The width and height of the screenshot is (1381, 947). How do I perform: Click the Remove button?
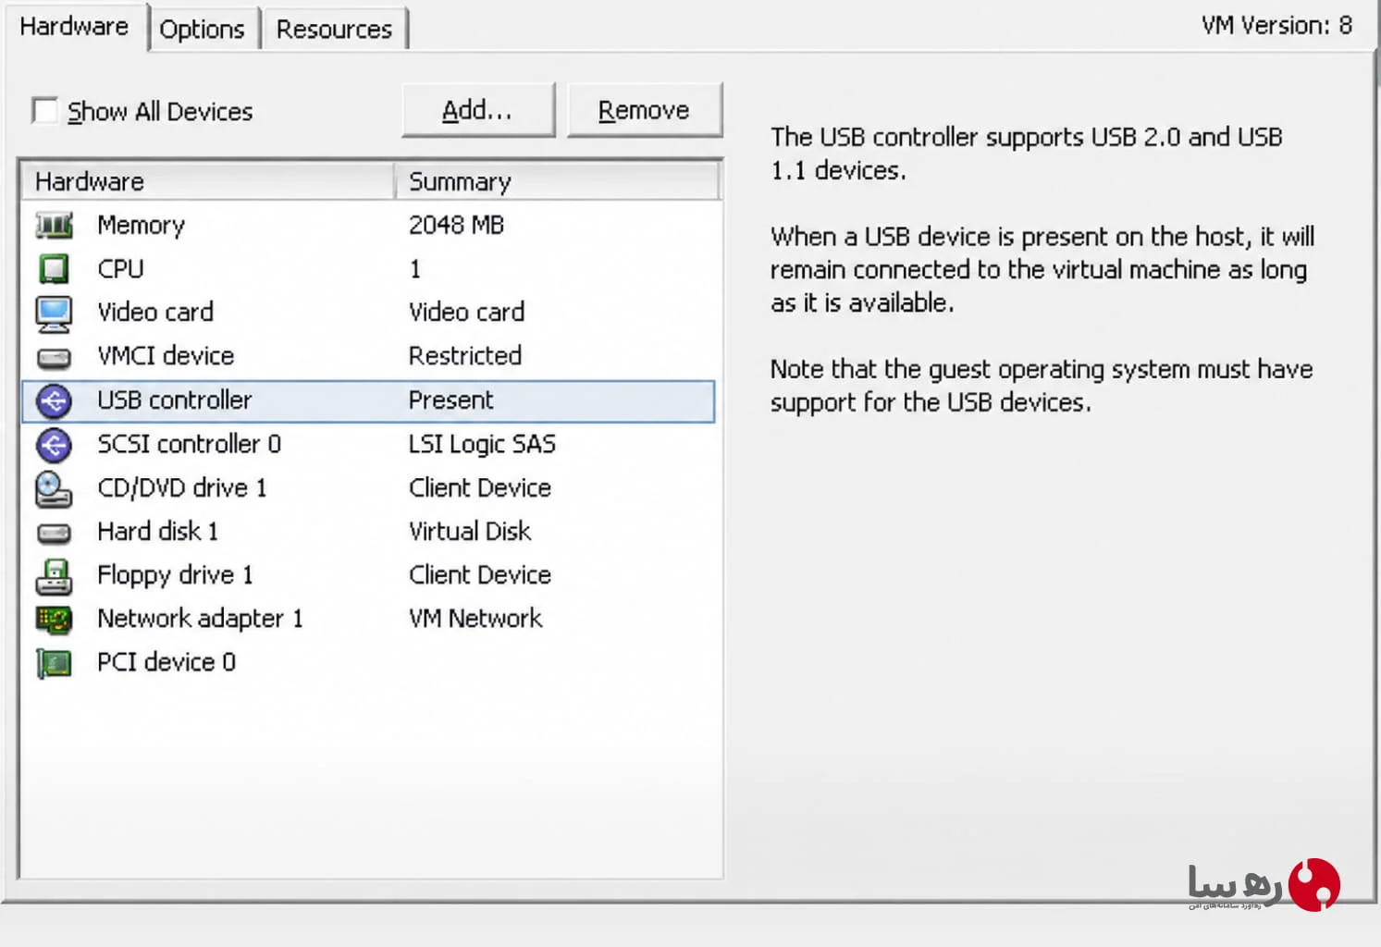pyautogui.click(x=644, y=110)
